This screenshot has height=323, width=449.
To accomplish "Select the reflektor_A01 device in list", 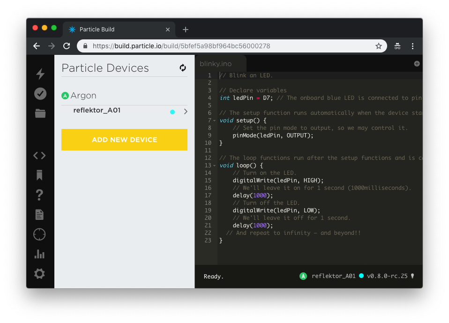I will coord(97,111).
